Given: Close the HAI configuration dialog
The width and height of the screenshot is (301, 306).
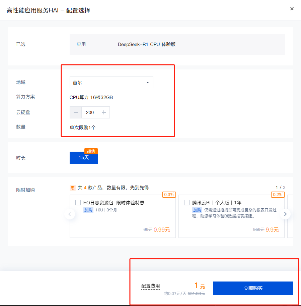Looking at the screenshot, I should click(292, 9).
